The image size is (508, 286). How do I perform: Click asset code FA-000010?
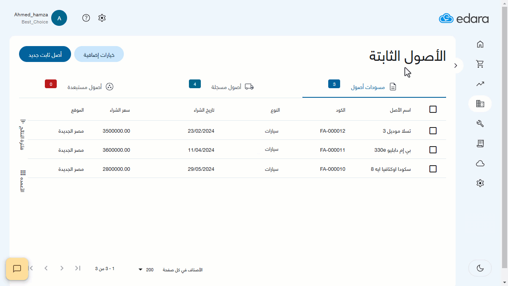pyautogui.click(x=333, y=169)
